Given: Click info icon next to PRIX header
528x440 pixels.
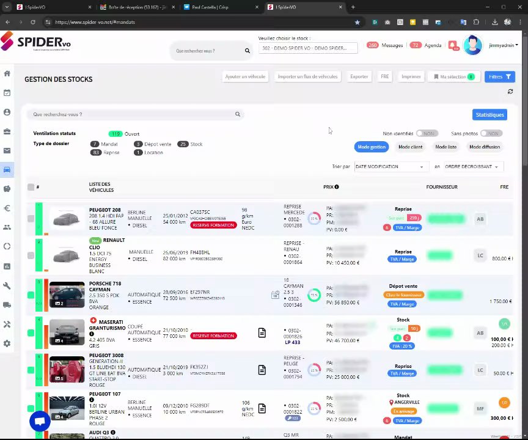Looking at the screenshot, I should click(x=337, y=187).
